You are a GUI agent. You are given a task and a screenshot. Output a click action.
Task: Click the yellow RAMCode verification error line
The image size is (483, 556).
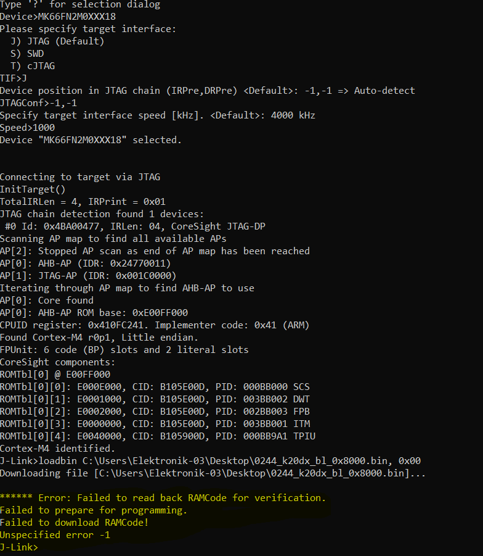point(163,498)
